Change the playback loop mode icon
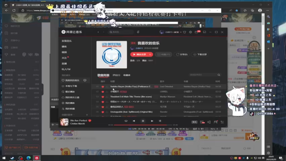286x161 pixels. 126,121
